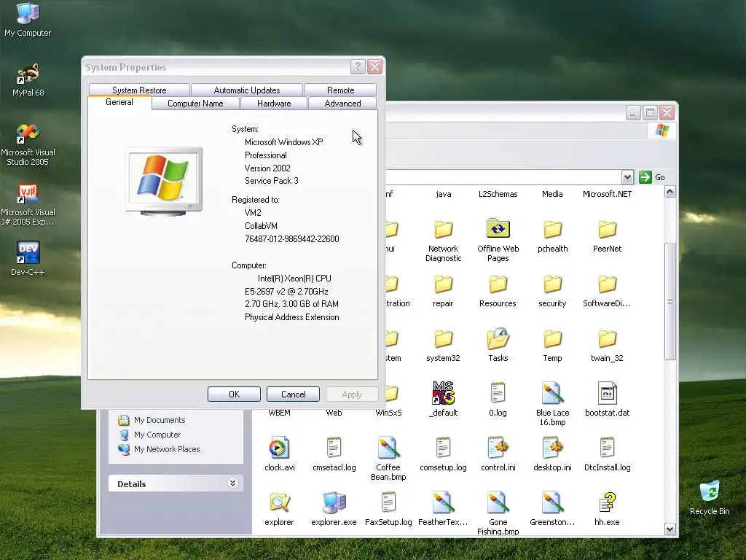Expand the address bar dropdown arrow
This screenshot has width=746, height=560.
(x=627, y=177)
